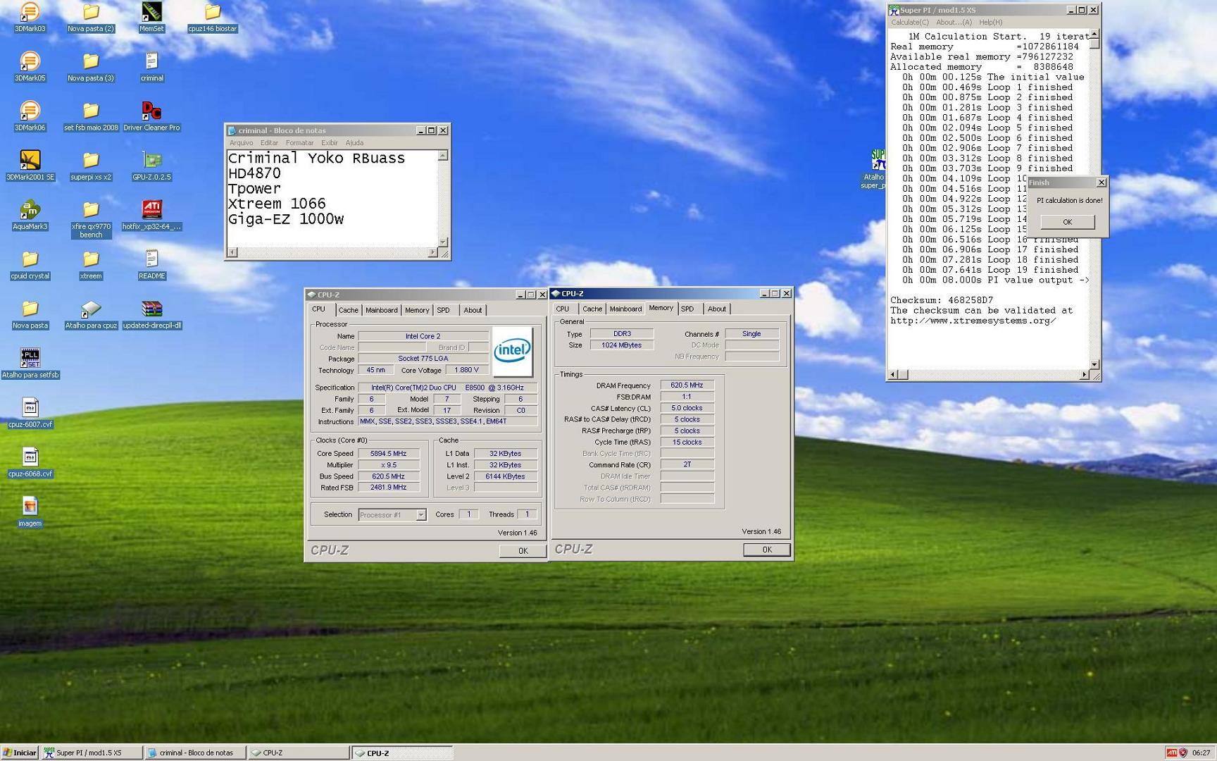Switch to Mainboard tab in left CPU-Z
This screenshot has height=761, width=1217.
pyautogui.click(x=381, y=310)
